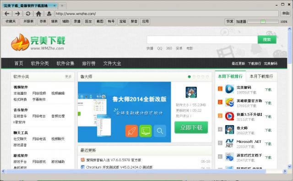Click the 完美解码 link in nav bar
293x181 pixels.
271,64
